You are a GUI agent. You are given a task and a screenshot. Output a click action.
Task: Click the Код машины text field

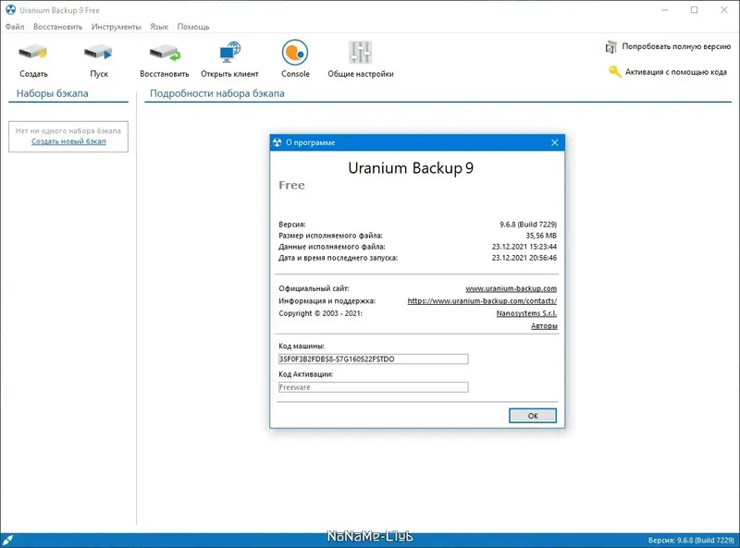(x=374, y=359)
